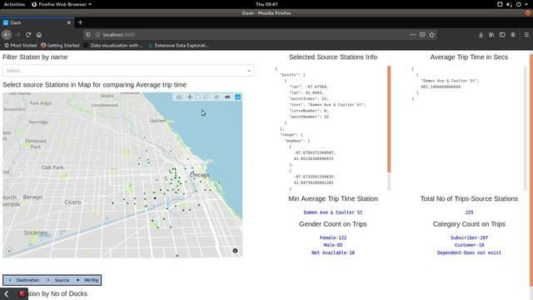Click Not Available-18 gender count
This screenshot has height=300, width=533.
(x=333, y=252)
